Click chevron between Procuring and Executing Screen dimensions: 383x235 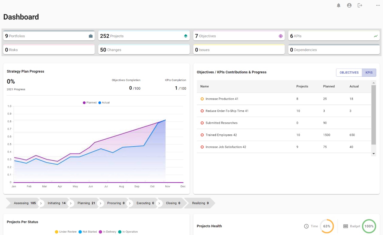130,203
